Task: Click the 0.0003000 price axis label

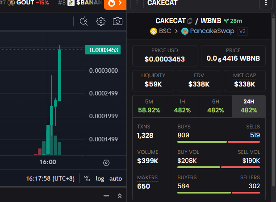Action: [104, 70]
